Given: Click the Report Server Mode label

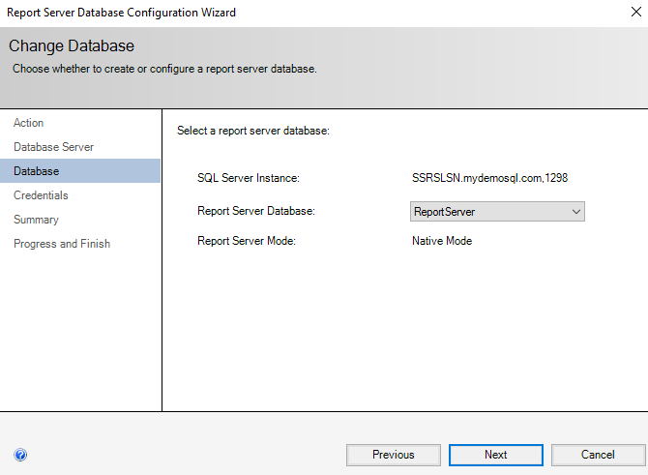Looking at the screenshot, I should tap(246, 241).
